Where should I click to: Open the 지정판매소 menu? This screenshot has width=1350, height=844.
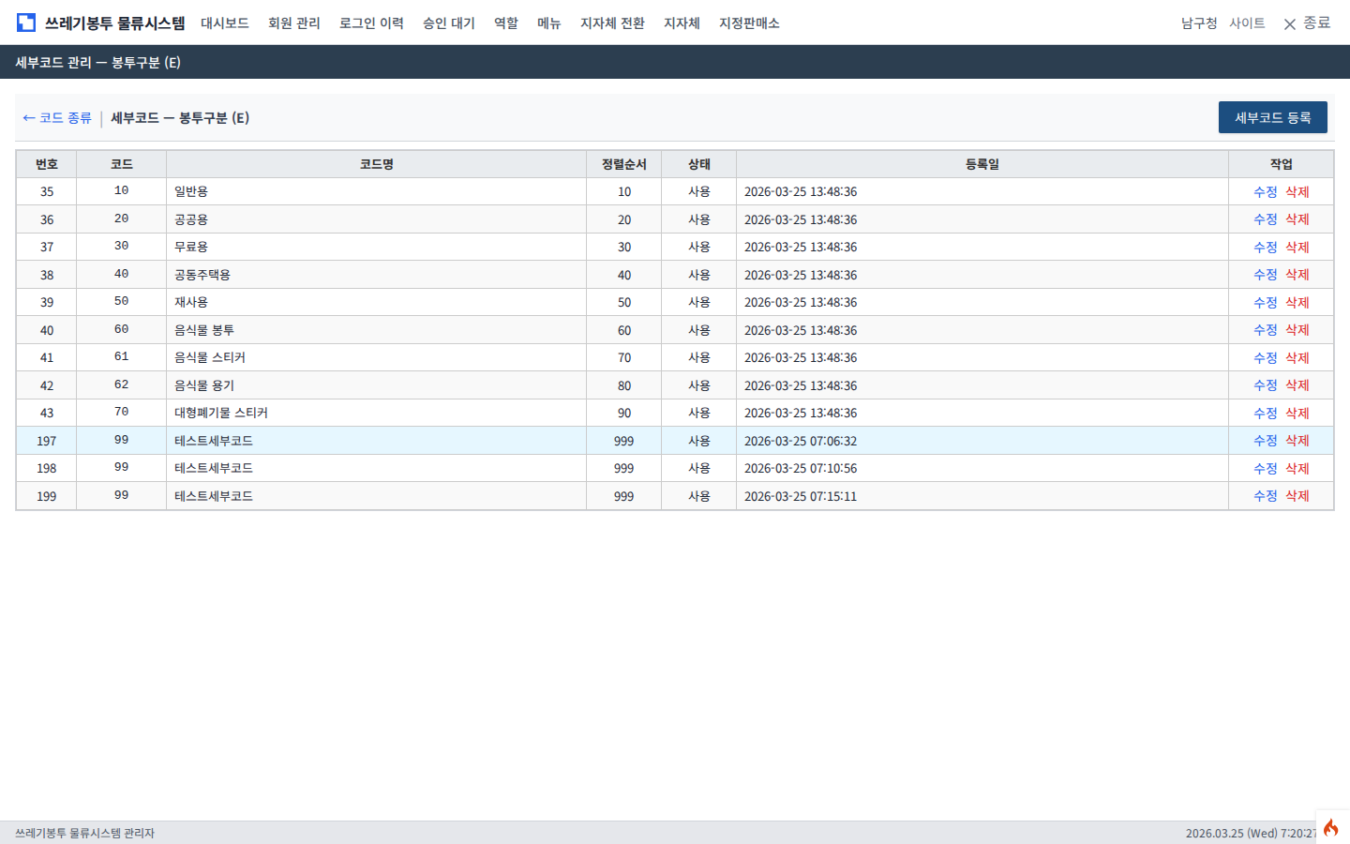(749, 23)
